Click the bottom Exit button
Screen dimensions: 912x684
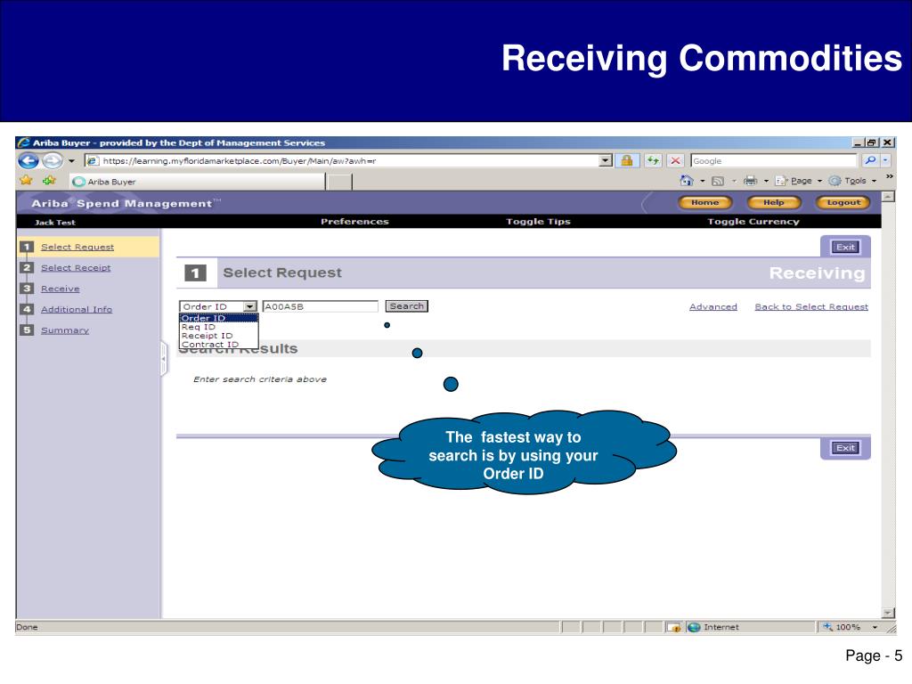point(845,448)
